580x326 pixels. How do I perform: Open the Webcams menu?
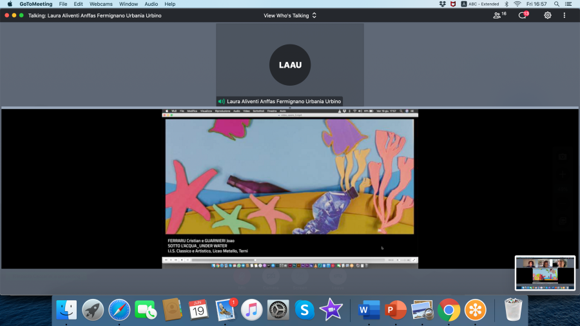(x=101, y=4)
